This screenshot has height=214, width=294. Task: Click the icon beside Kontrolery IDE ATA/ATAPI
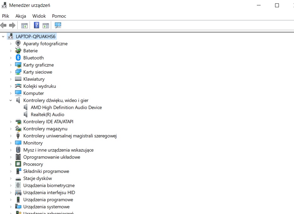(18, 121)
